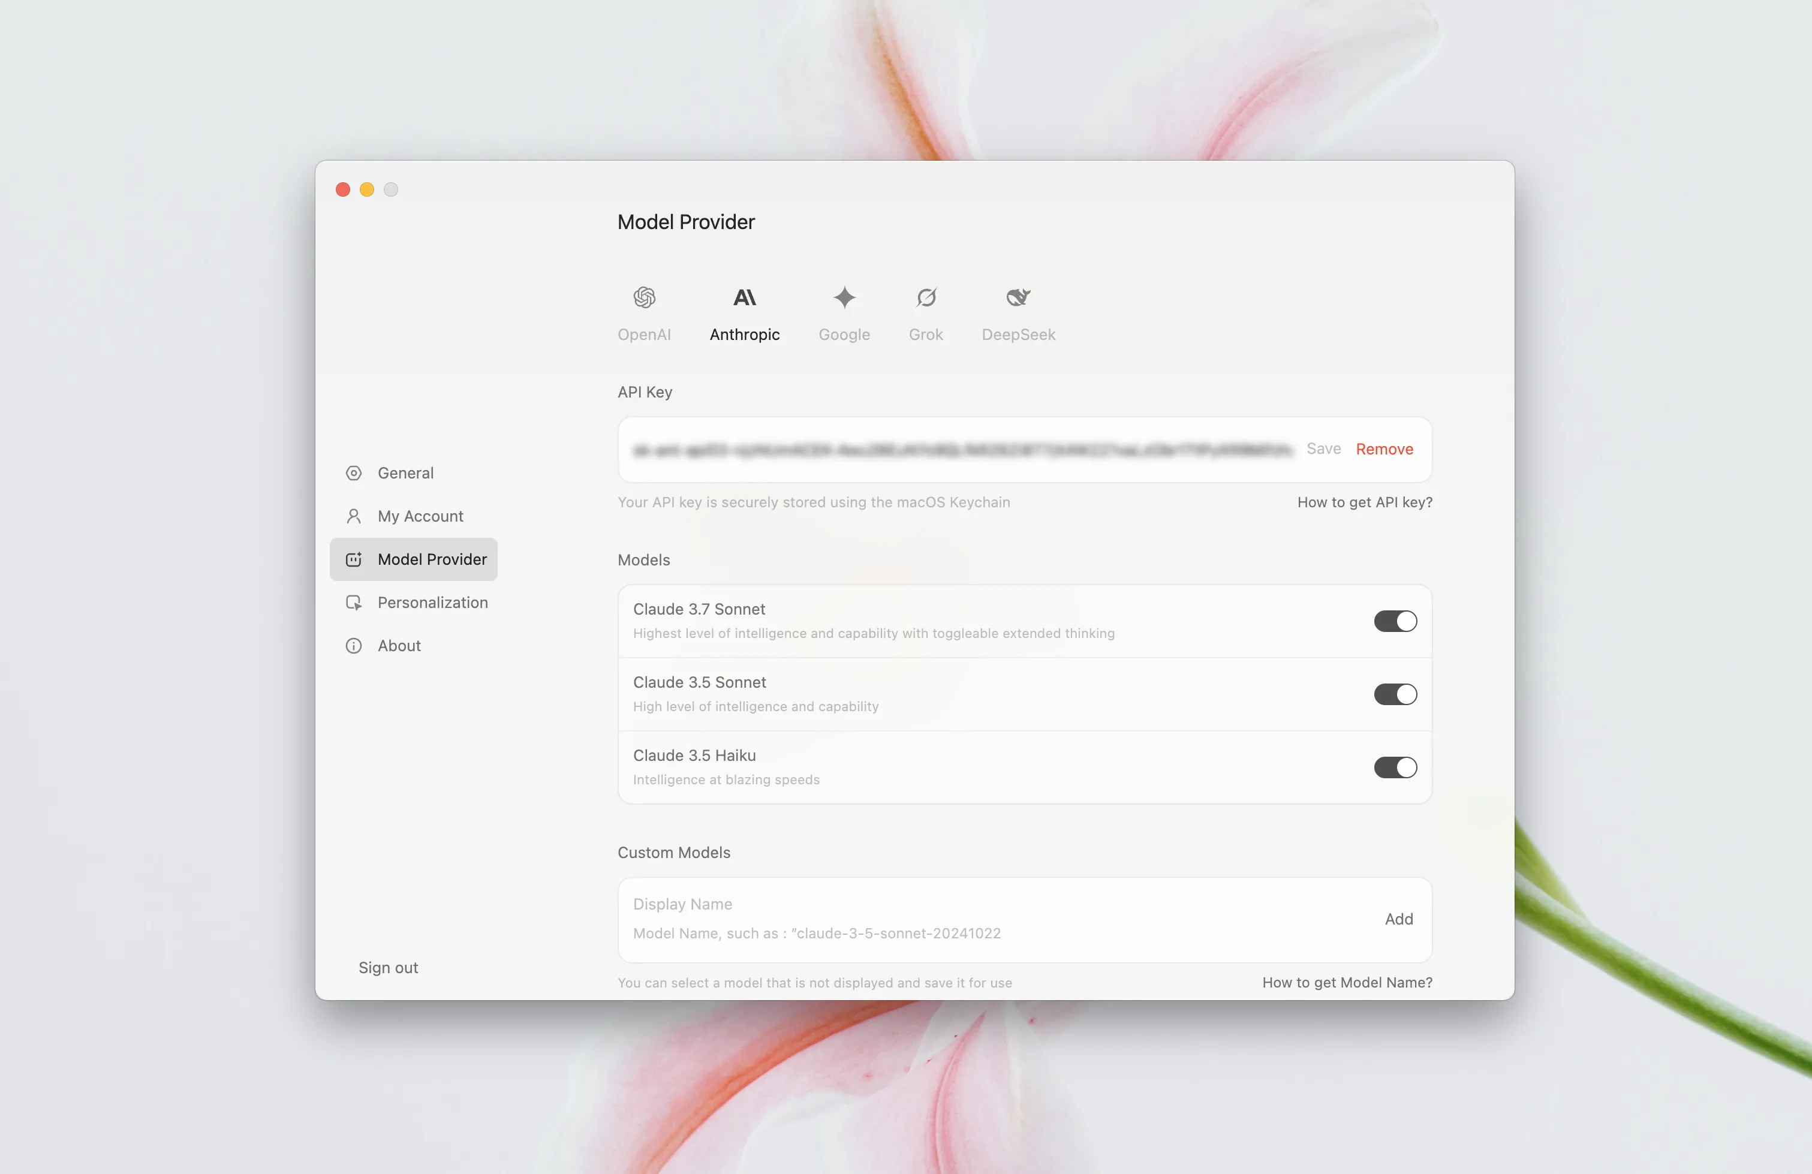The image size is (1812, 1174).
Task: Add the custom model
Action: tap(1398, 919)
